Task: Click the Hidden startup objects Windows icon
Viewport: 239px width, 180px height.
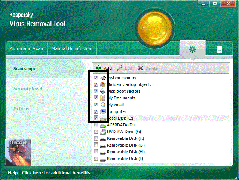Action: (103, 84)
